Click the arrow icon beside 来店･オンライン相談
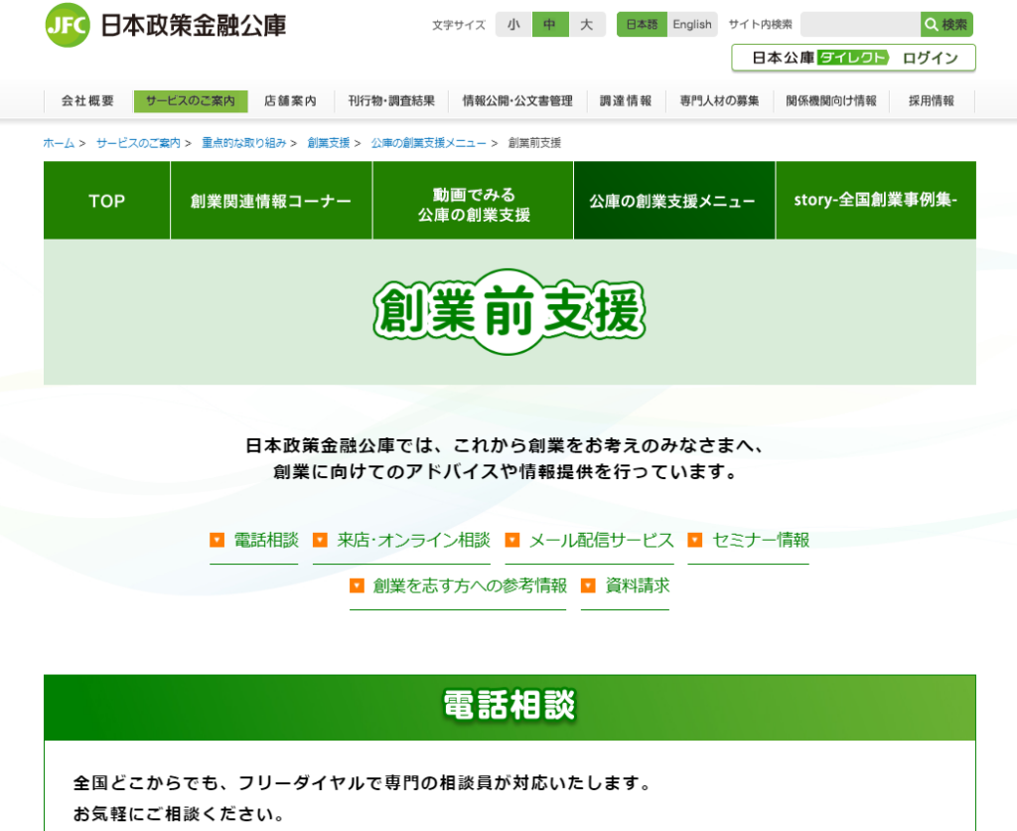This screenshot has height=831, width=1017. (320, 541)
